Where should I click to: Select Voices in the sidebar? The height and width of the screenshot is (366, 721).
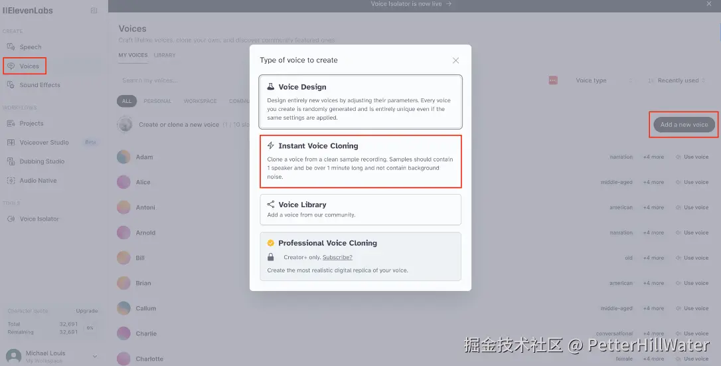coord(29,66)
